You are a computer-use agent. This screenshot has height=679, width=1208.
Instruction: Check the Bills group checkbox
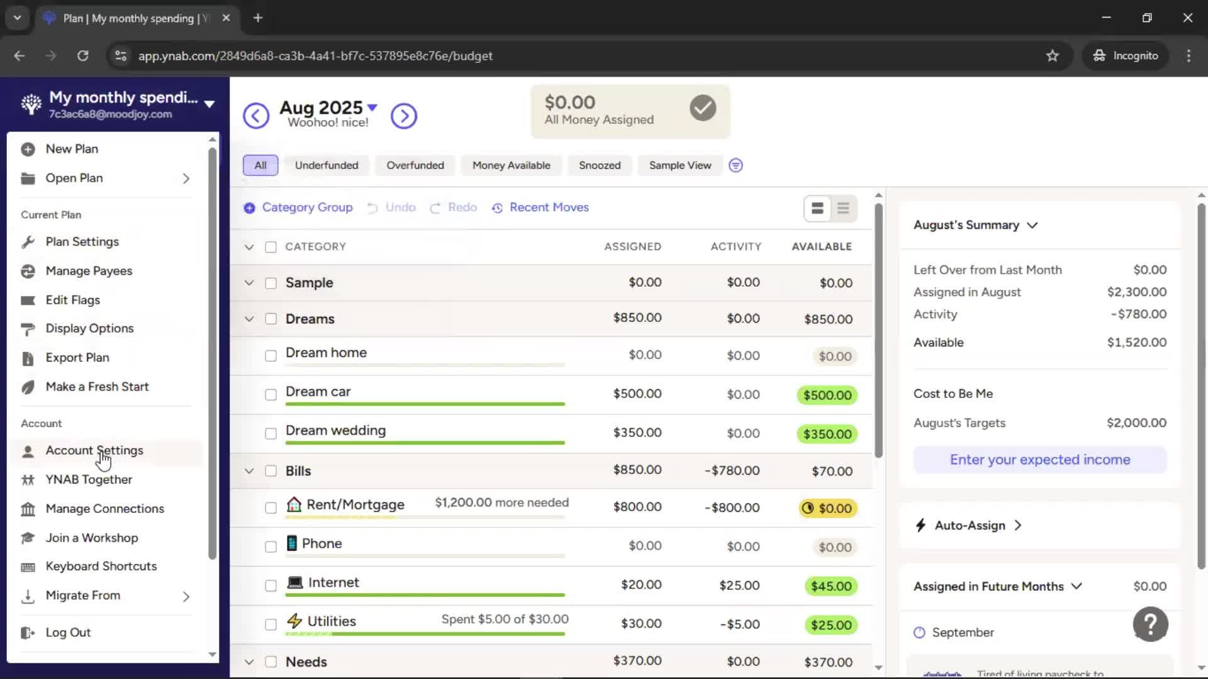click(x=271, y=471)
